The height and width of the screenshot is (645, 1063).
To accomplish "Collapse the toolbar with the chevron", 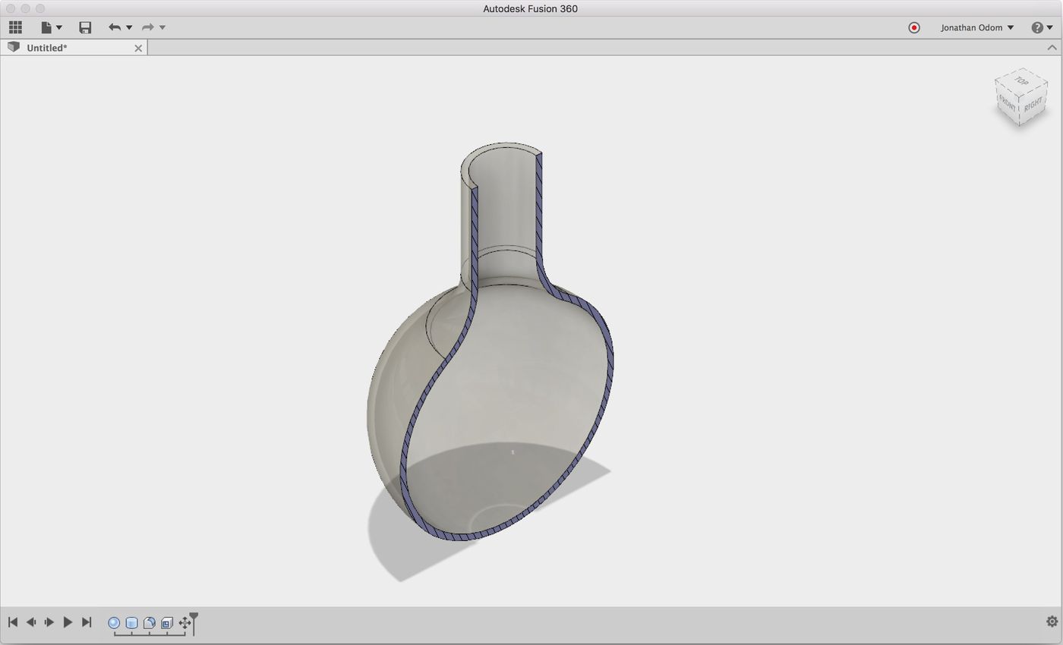I will pyautogui.click(x=1052, y=48).
